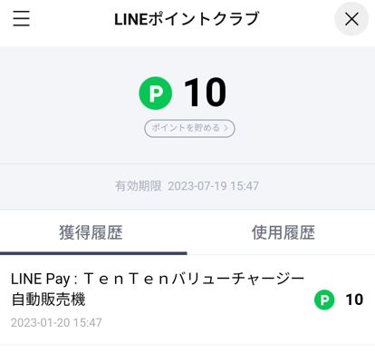Click the dark underline indicator under 獲得履歴
Image resolution: width=375 pixels, height=354 pixels.
click(x=93, y=253)
